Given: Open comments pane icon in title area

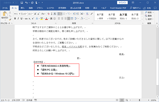Looking at the screenshot, I should tap(155, 8).
